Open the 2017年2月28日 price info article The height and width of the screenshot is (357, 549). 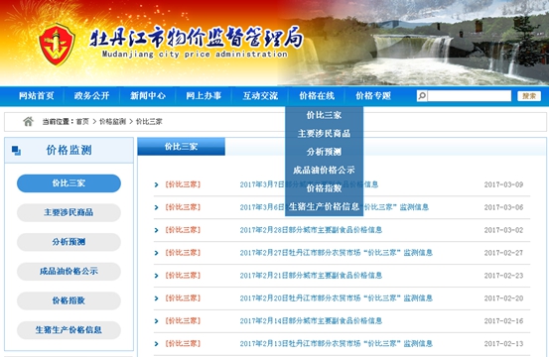coord(311,230)
